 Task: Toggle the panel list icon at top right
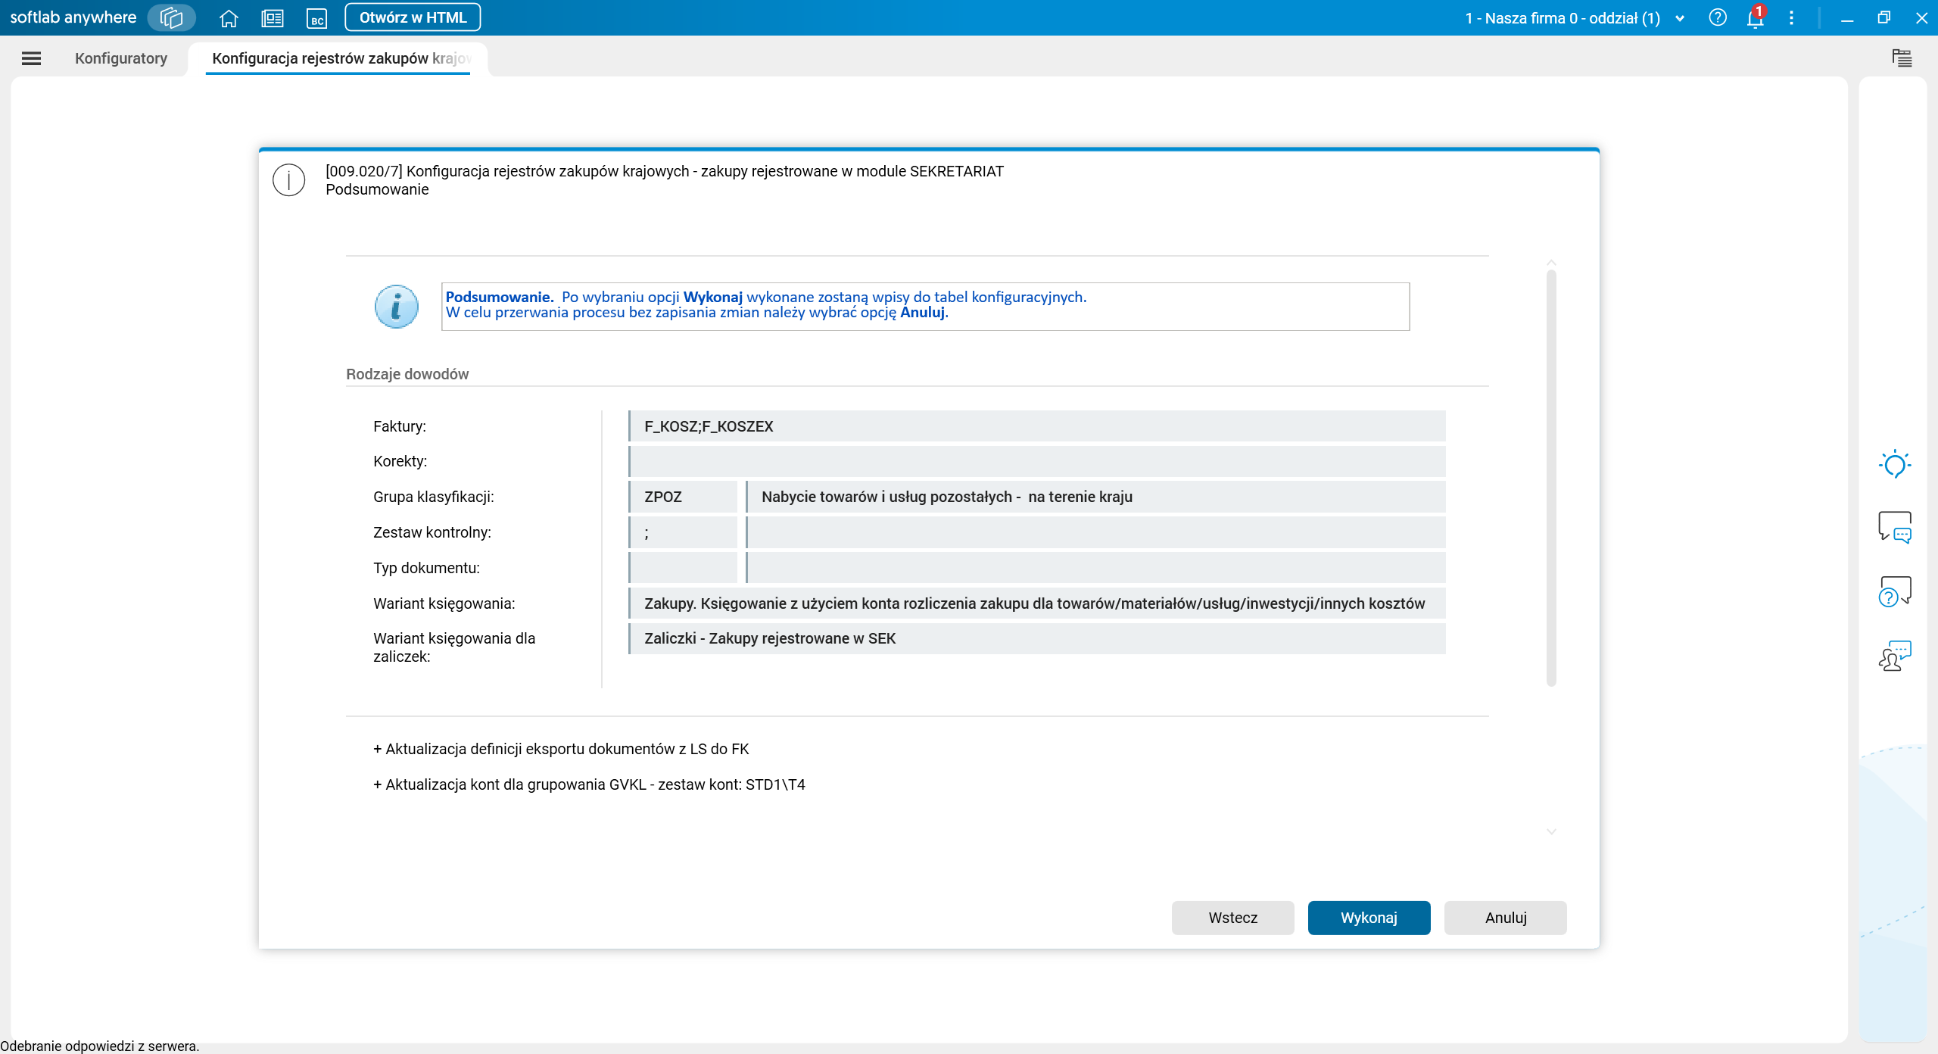(x=1902, y=58)
